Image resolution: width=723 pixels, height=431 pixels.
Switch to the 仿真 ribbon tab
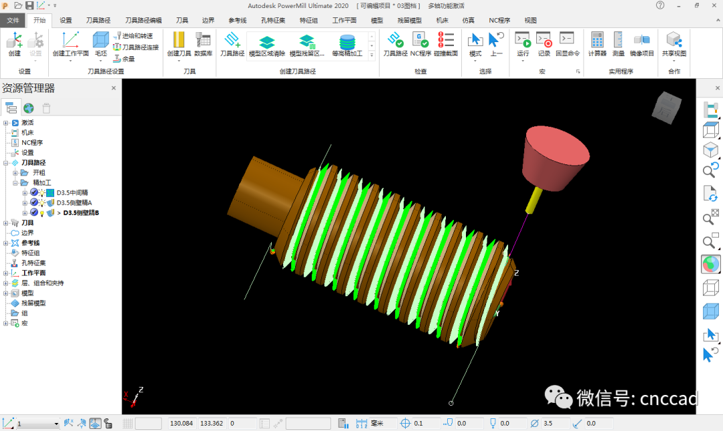click(468, 20)
